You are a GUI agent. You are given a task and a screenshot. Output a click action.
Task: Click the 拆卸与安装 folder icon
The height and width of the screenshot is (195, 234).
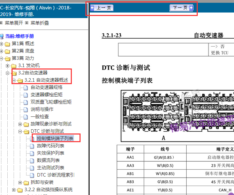(x=26, y=182)
